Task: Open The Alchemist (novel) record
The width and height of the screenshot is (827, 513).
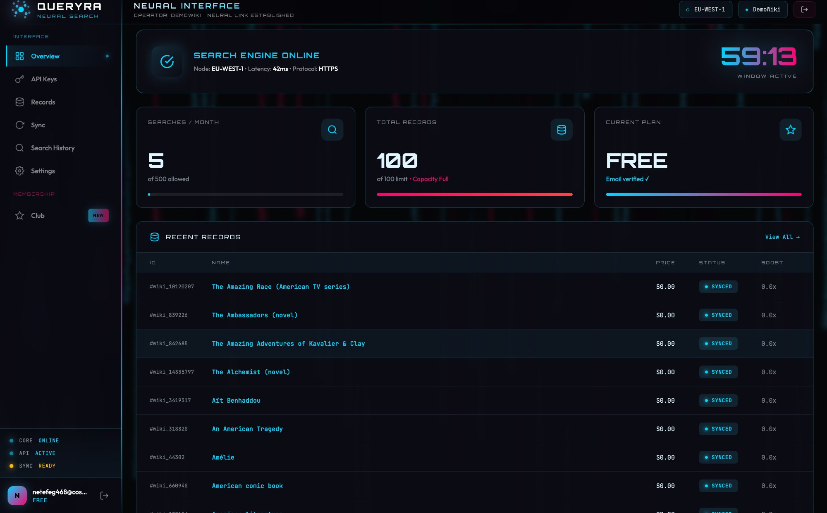Action: (x=251, y=372)
